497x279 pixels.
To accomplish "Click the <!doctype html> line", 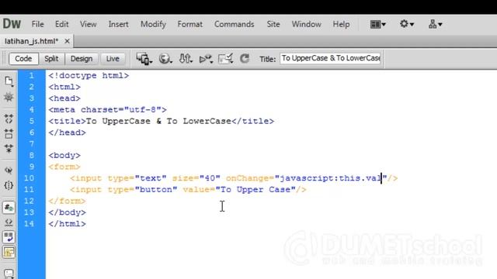I will click(x=89, y=76).
